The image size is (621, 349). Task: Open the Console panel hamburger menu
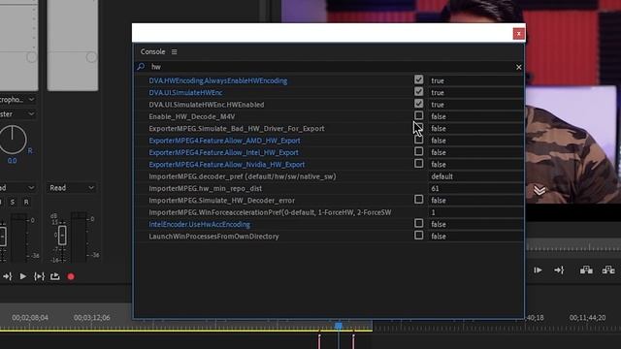tap(175, 51)
